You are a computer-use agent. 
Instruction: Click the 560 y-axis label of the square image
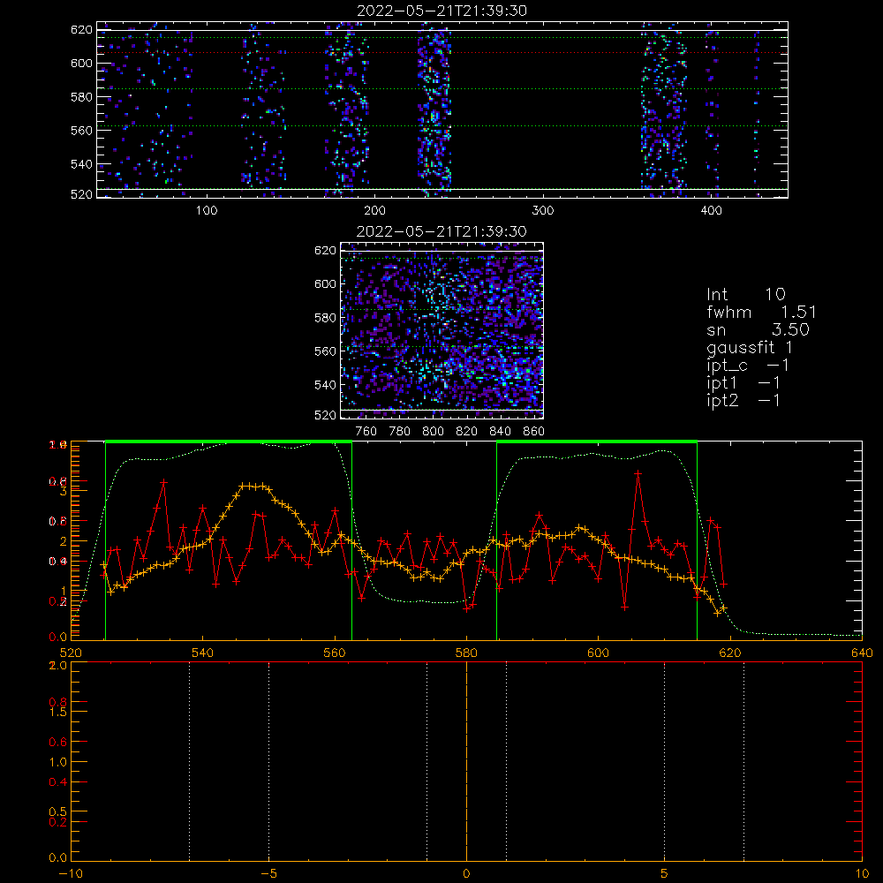click(325, 351)
